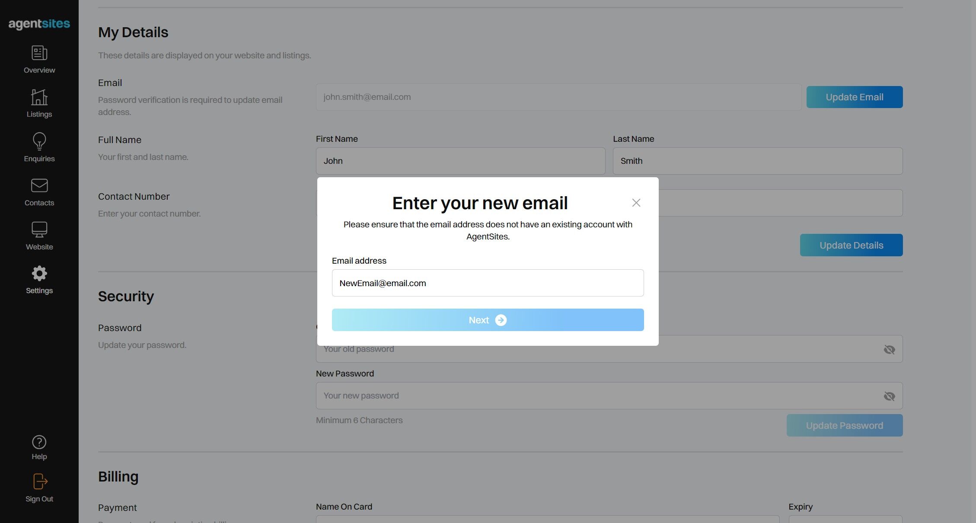
Task: Click the agentsites logo
Action: (39, 24)
